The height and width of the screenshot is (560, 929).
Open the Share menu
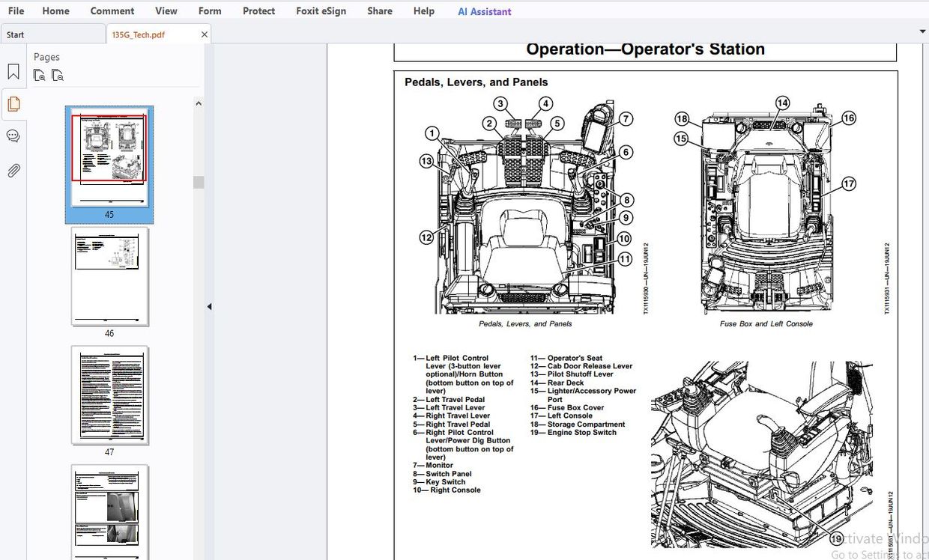(379, 11)
